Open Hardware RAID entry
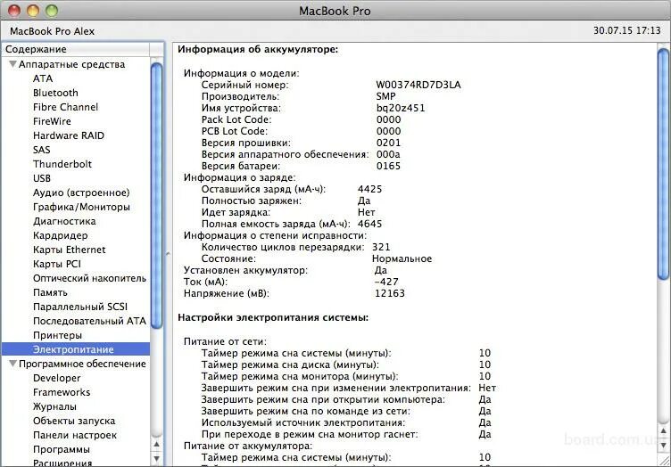Viewport: 671px width, 467px height. click(x=69, y=135)
